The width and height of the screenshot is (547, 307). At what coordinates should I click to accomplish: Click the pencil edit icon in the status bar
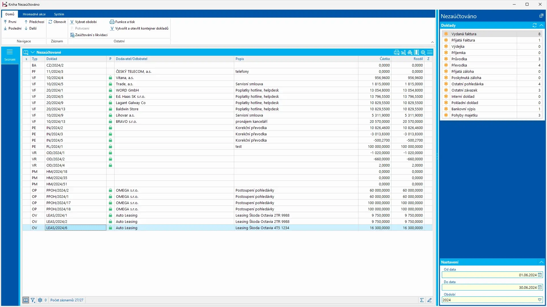pos(429,300)
